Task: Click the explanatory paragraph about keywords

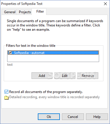Action: pos(55,25)
